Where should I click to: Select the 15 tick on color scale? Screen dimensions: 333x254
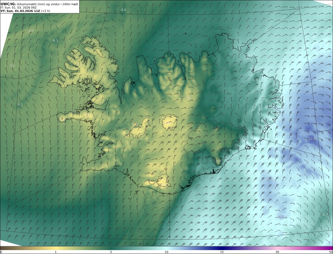(222, 252)
